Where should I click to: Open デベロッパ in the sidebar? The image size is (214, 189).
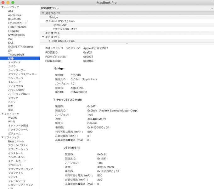point(14,165)
